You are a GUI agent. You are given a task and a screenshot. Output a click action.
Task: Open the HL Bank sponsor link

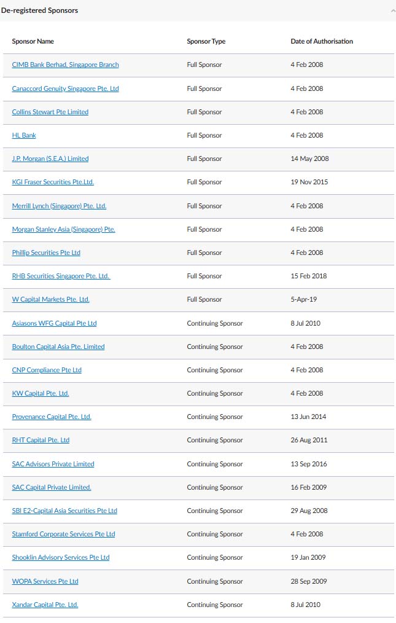24,135
